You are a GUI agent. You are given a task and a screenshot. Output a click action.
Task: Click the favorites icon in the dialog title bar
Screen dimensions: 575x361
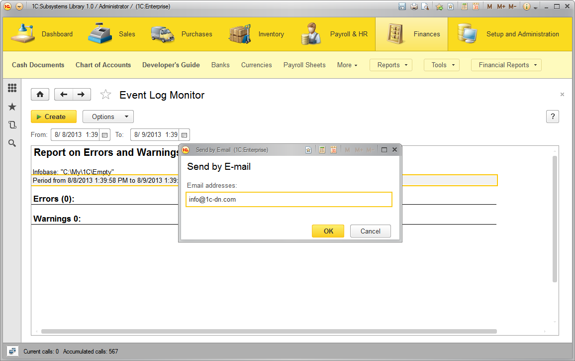tap(308, 150)
